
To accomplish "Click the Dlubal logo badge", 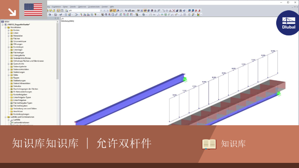I will tap(288, 23).
